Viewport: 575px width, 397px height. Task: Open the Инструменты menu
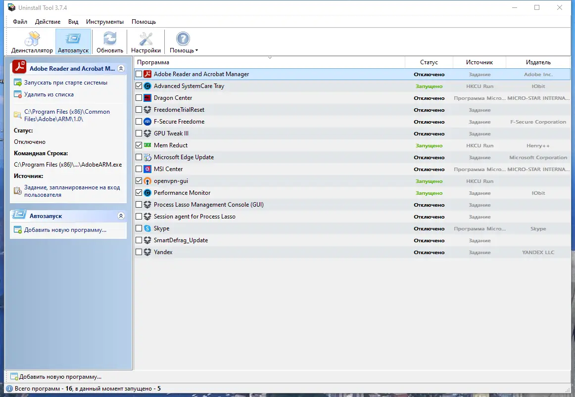tap(105, 22)
